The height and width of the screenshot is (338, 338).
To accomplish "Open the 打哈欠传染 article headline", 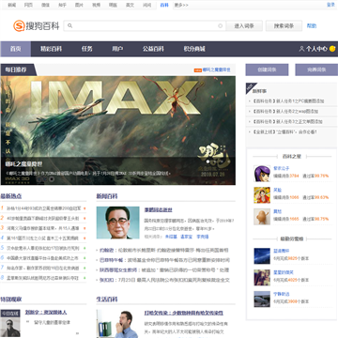I will point(184,313).
